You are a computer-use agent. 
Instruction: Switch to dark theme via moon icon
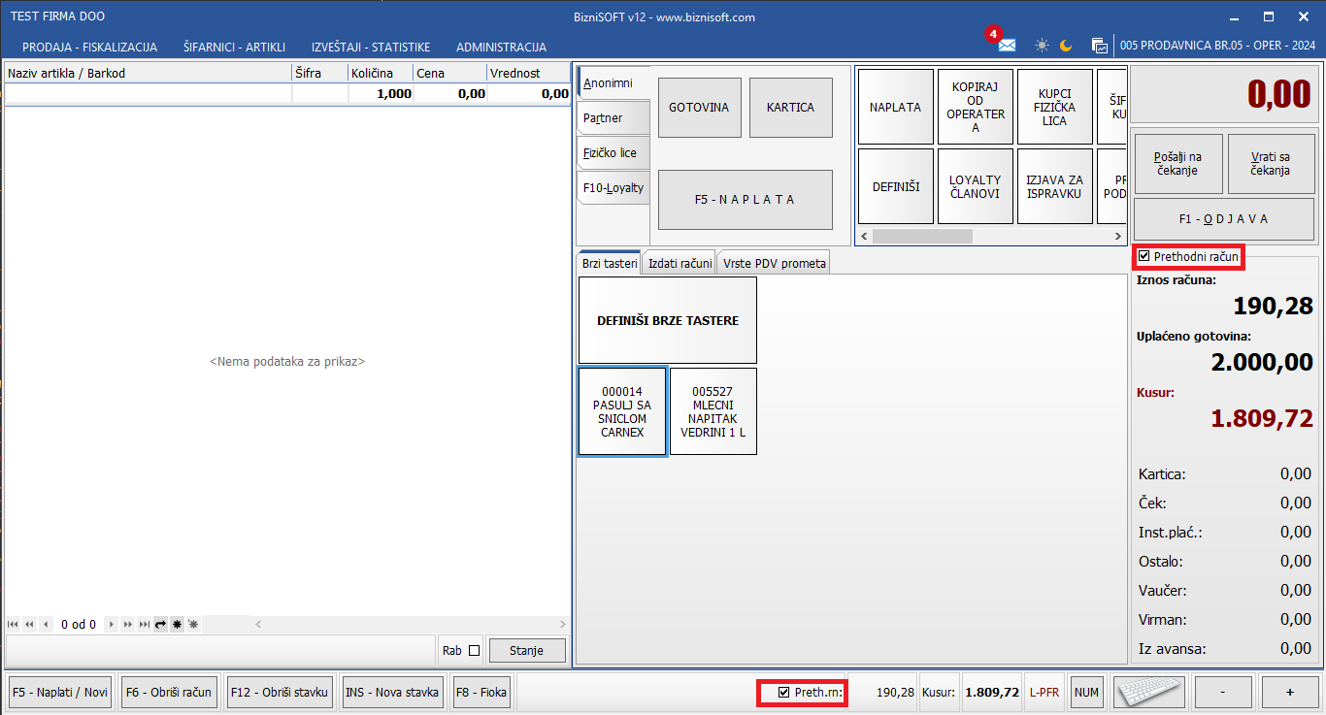pyautogui.click(x=1066, y=46)
